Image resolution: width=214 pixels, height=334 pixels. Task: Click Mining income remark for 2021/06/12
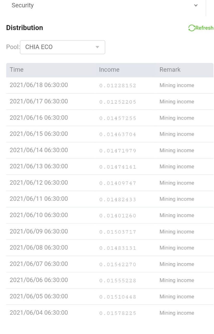click(177, 183)
